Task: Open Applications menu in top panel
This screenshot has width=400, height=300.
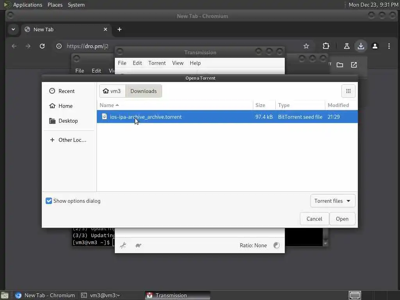Action: point(28,5)
